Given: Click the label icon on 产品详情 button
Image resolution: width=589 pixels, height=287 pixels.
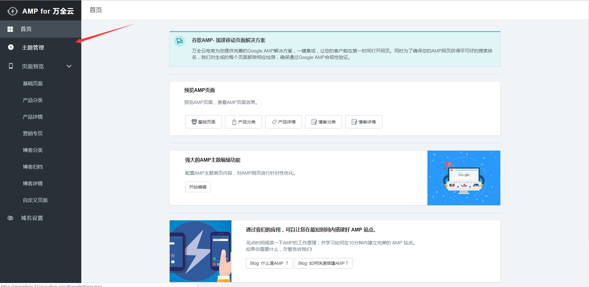Looking at the screenshot, I should 274,122.
